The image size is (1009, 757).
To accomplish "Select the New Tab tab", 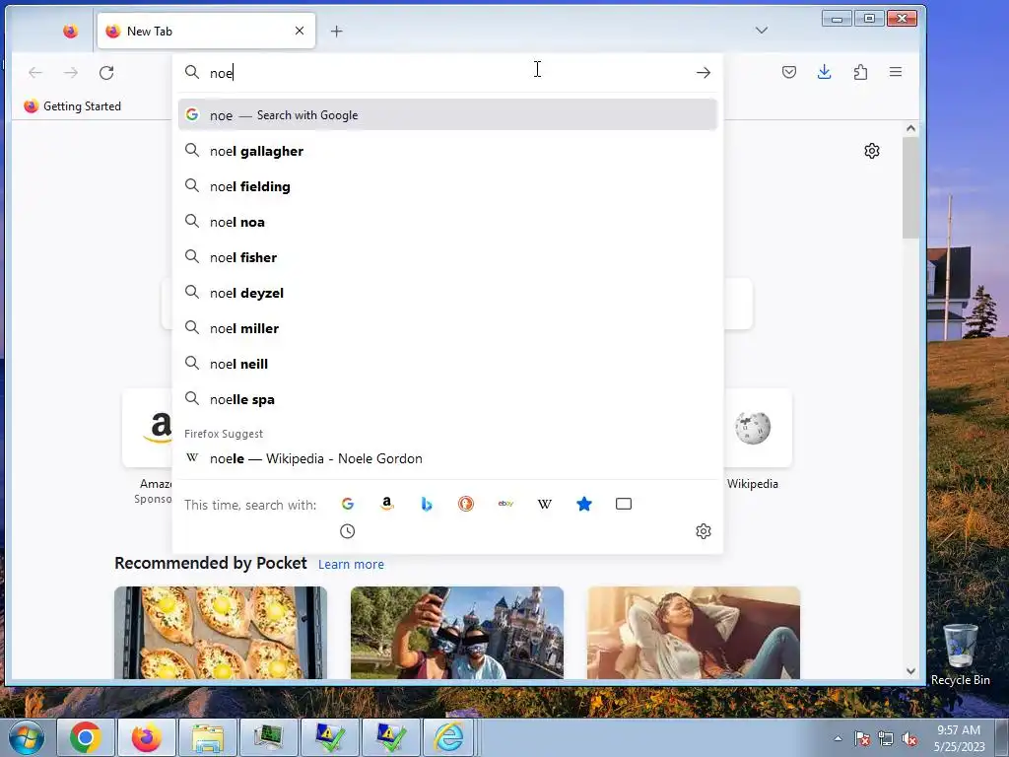I will [206, 31].
